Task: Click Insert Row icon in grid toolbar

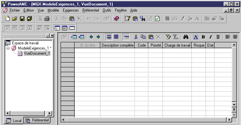Action: 74,37
